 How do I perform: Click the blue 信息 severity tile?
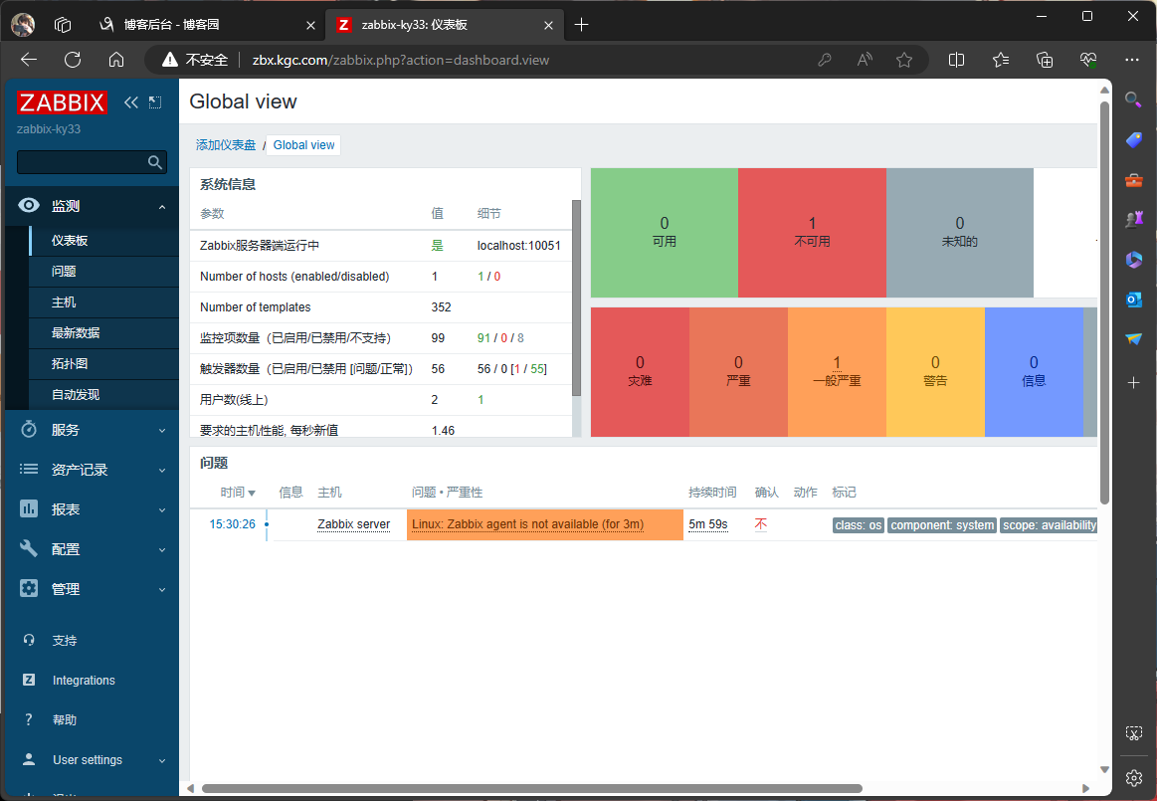1034,372
